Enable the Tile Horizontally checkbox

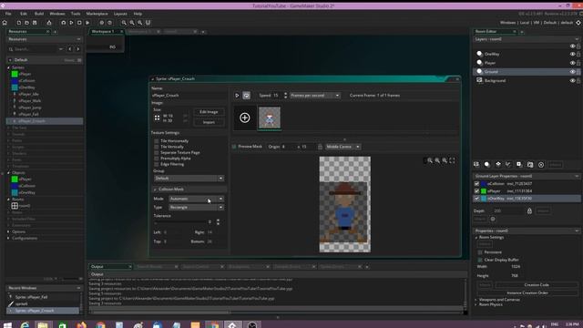coord(157,141)
